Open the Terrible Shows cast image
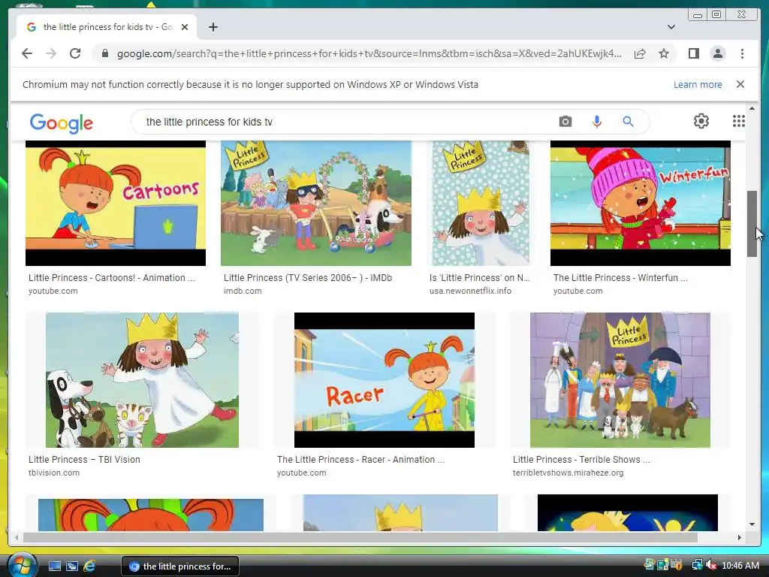Image resolution: width=769 pixels, height=577 pixels. pos(620,379)
